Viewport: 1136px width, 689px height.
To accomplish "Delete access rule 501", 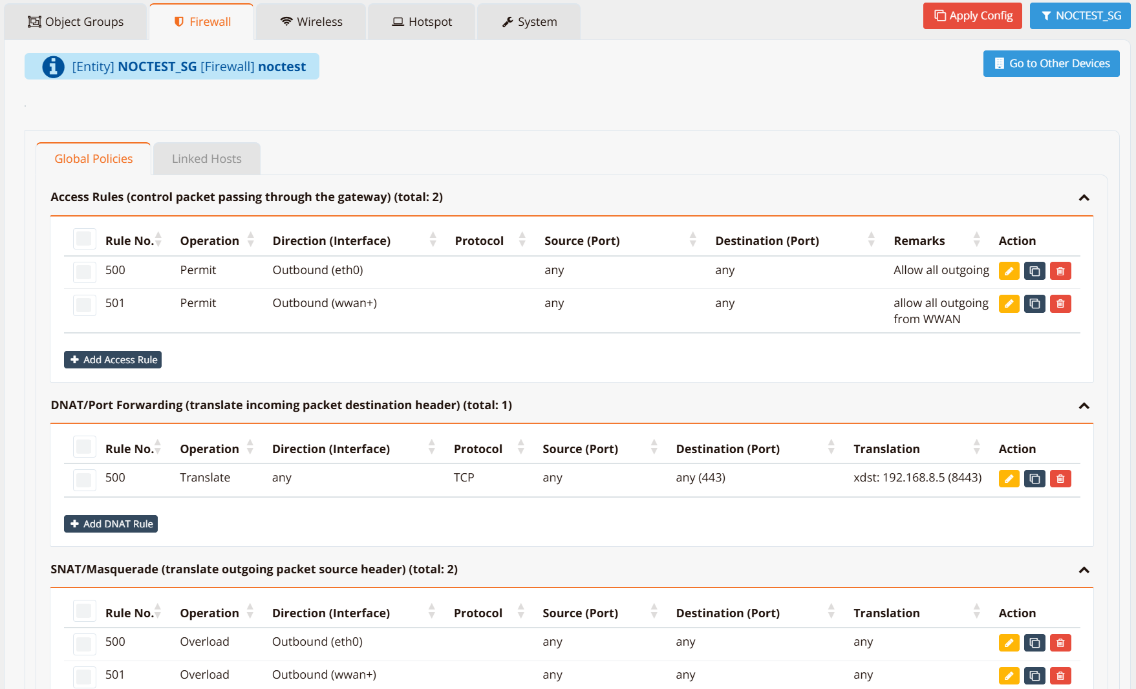I will click(x=1060, y=304).
